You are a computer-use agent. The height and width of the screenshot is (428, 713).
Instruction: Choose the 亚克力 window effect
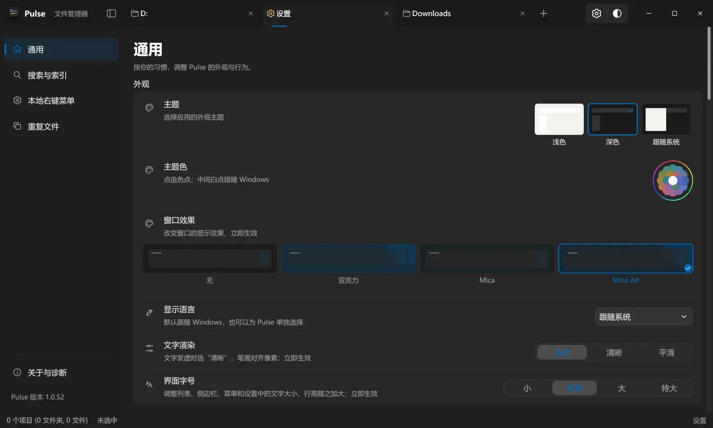pyautogui.click(x=348, y=259)
